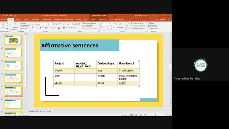Click the Pegar (Paste) icon
The height and width of the screenshot is (129, 229).
coord(3,25)
